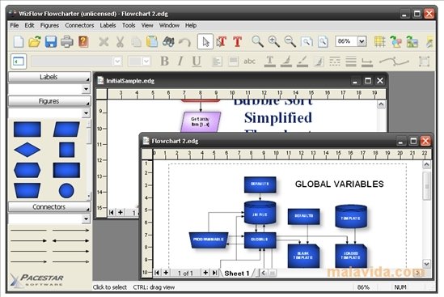
Task: Toggle Bold text formatting
Action: pos(164,61)
